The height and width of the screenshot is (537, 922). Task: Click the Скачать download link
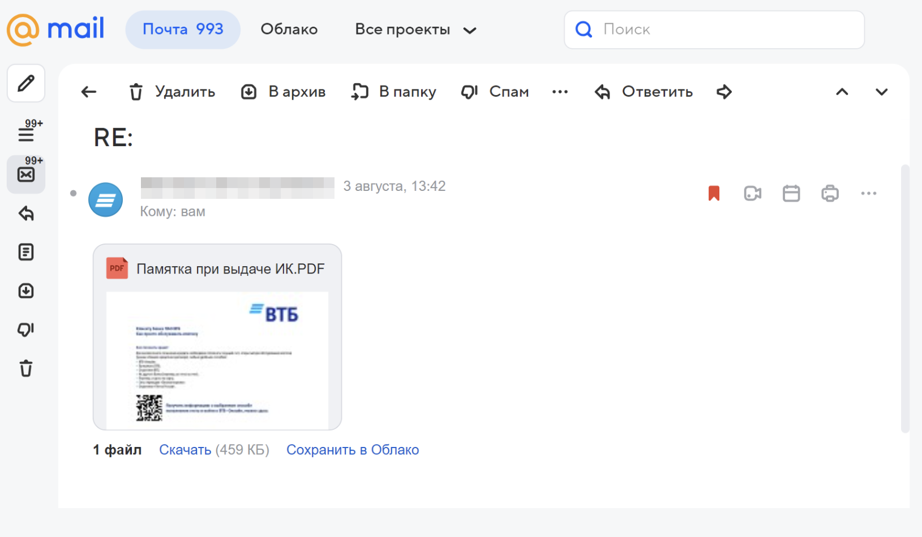(x=185, y=450)
